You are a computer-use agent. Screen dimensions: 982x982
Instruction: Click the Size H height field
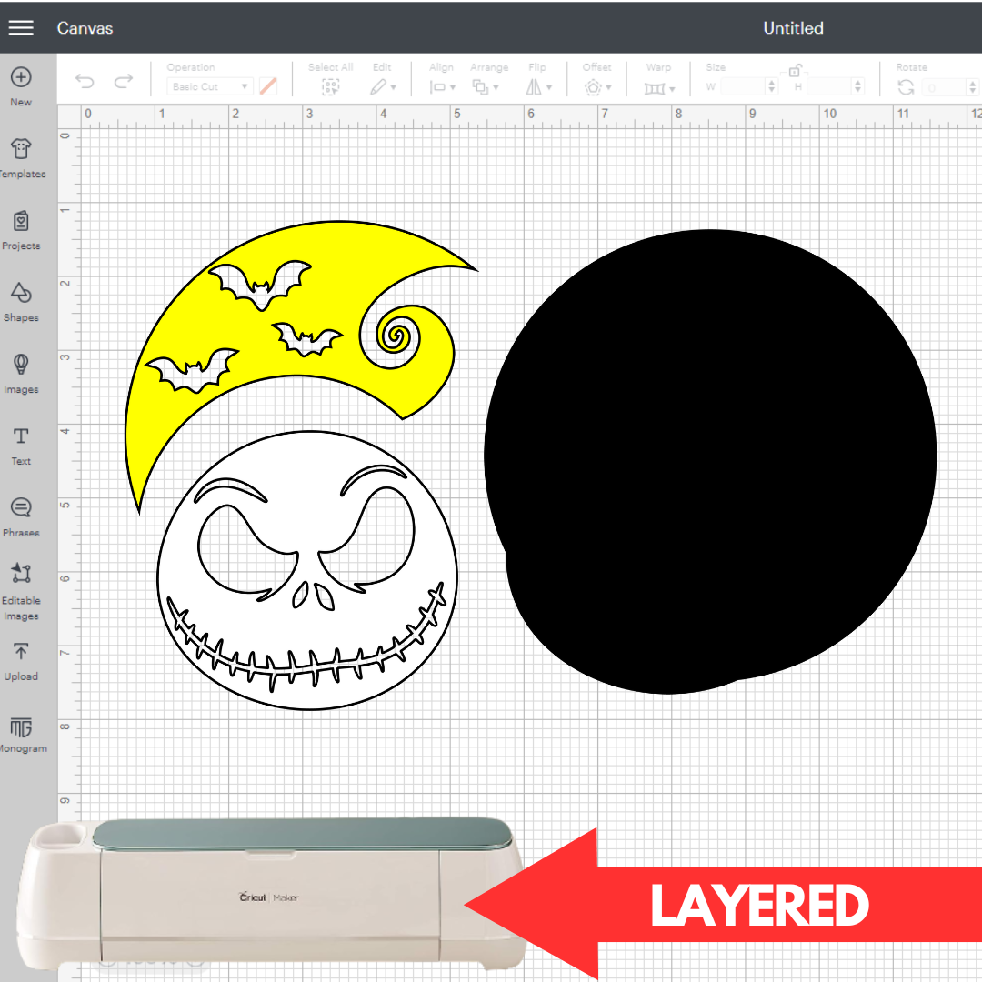coord(830,86)
